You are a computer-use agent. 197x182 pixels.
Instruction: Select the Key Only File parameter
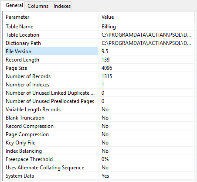click(20, 143)
